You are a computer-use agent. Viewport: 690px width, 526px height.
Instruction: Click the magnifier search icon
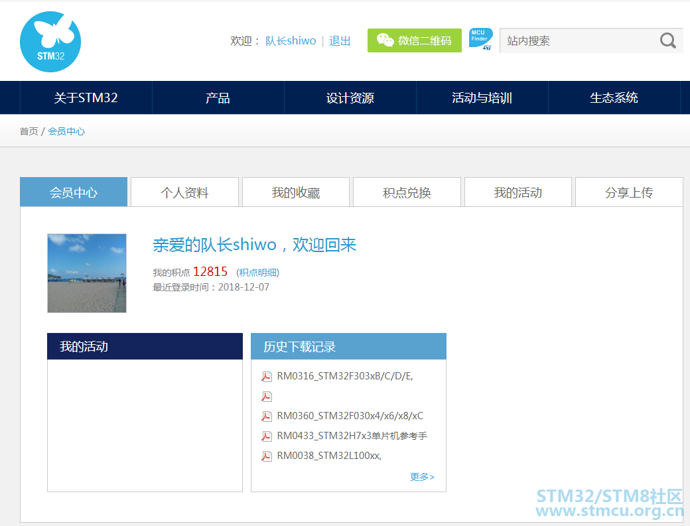click(x=668, y=40)
